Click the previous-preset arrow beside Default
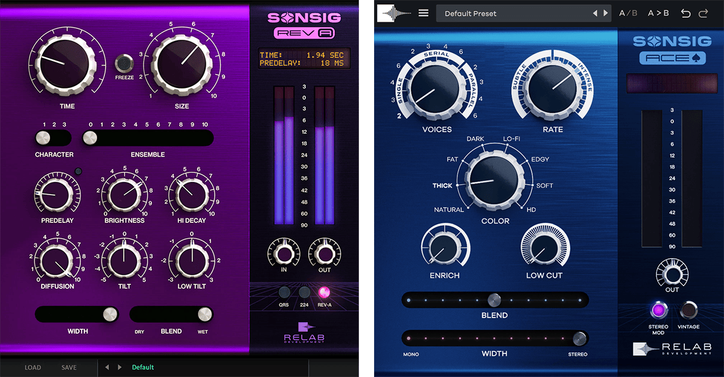Screen dimensions: 724x377 pyautogui.click(x=107, y=367)
